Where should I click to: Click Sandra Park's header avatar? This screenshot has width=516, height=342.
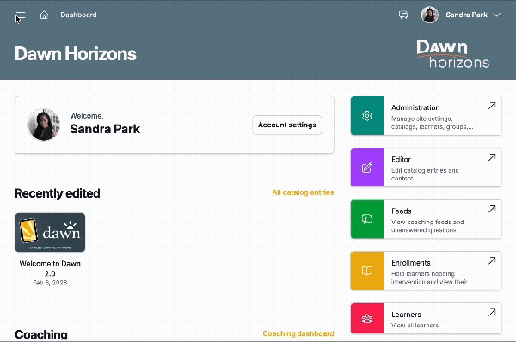[430, 15]
